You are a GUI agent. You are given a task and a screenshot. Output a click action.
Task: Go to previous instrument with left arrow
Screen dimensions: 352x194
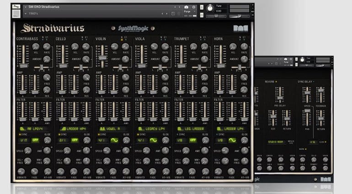pos(175,7)
